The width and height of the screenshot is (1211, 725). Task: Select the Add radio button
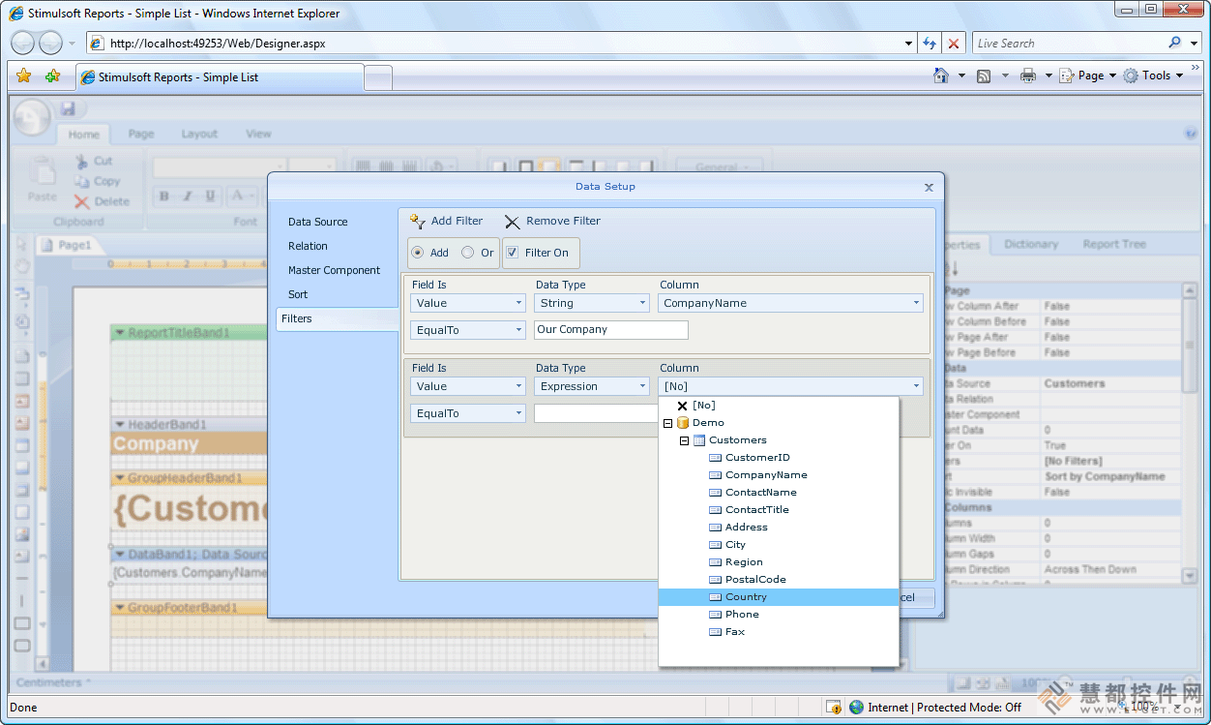coord(418,253)
